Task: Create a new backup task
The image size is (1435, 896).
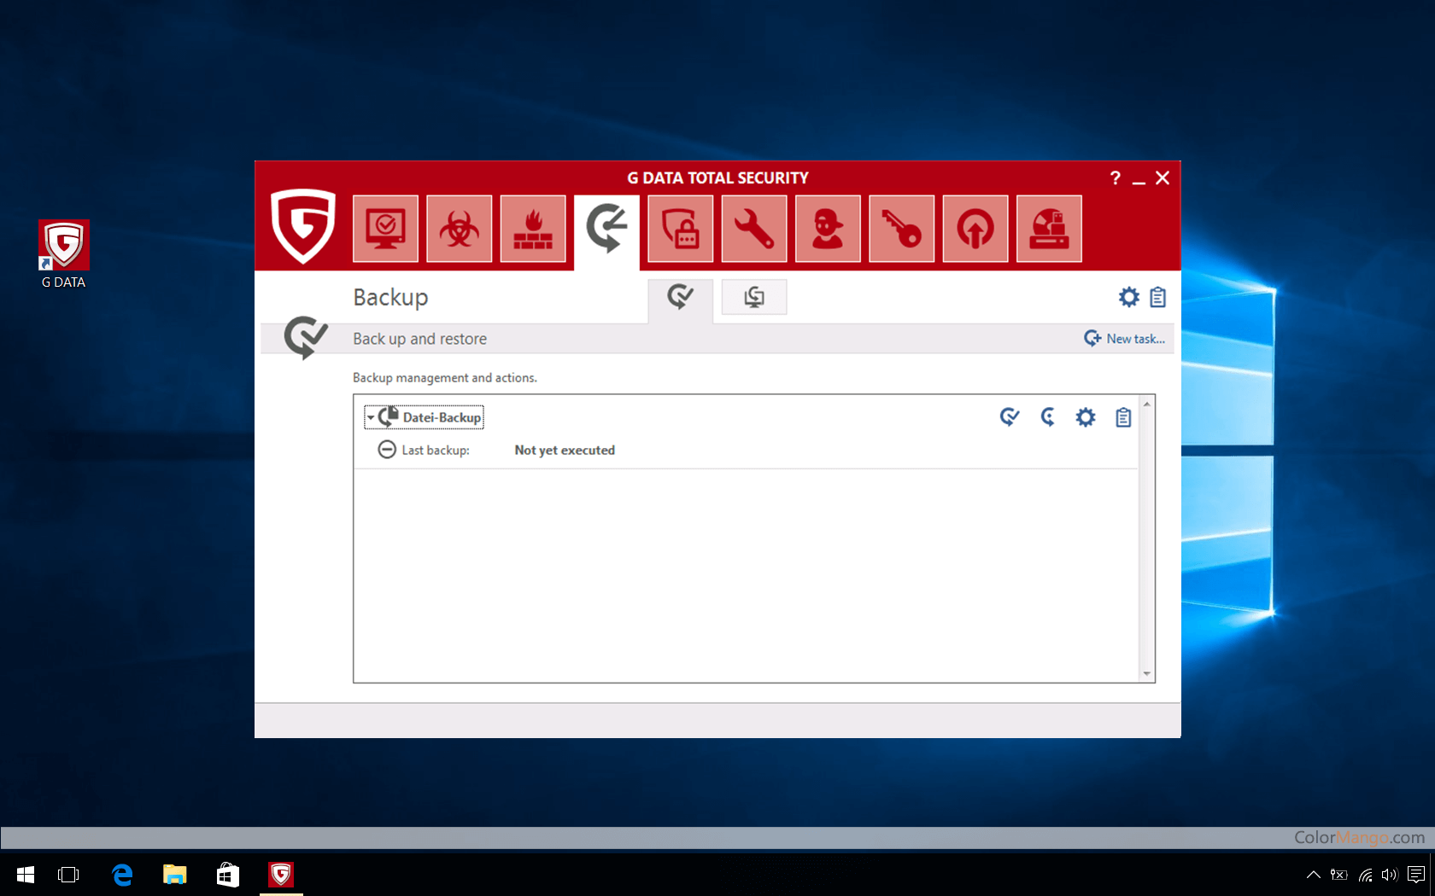Action: pos(1124,338)
